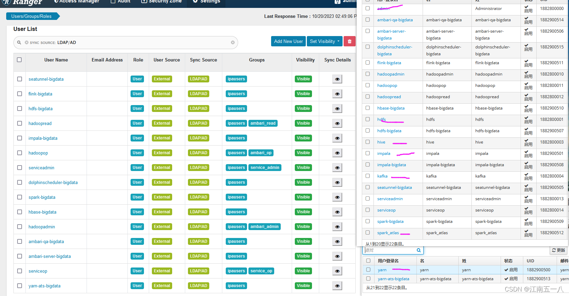Click the red trash delete button
This screenshot has height=296, width=569.
(349, 41)
